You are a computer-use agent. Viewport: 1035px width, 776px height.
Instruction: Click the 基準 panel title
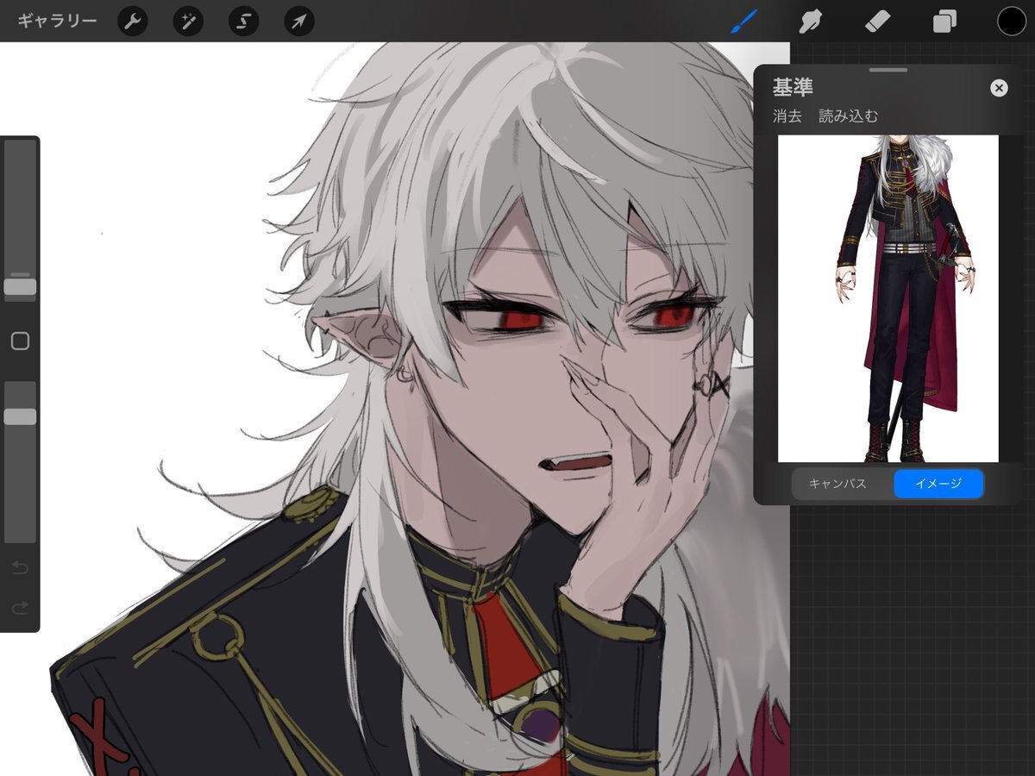[x=793, y=87]
